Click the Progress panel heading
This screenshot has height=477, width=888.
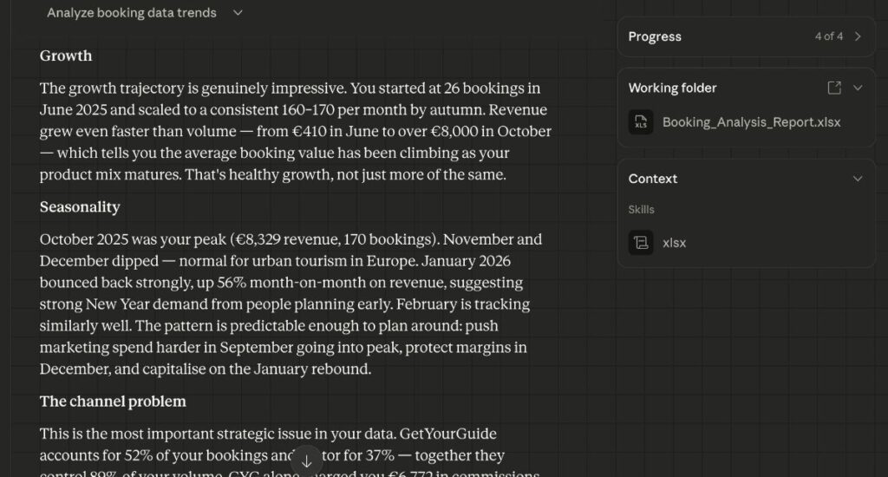(x=655, y=36)
